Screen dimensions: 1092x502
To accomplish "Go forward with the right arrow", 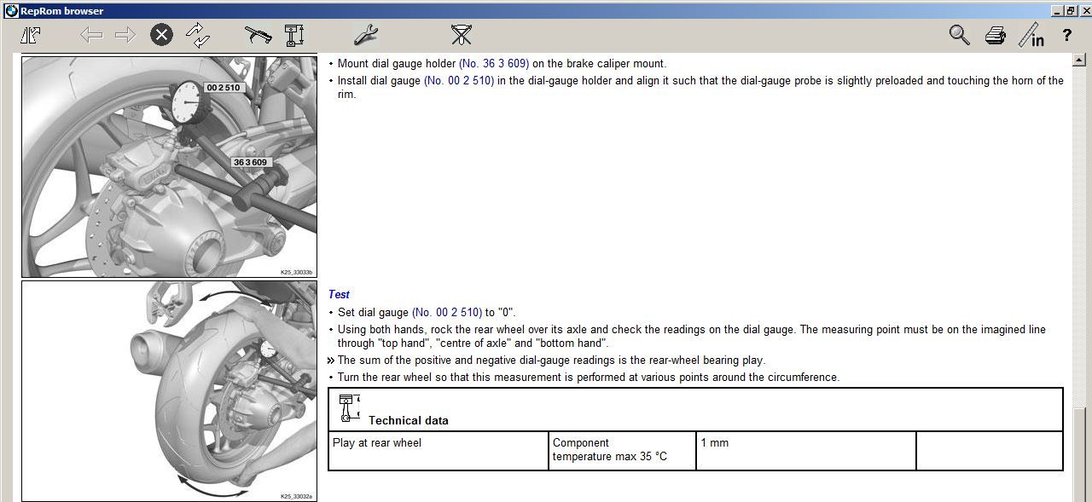I will (x=125, y=35).
